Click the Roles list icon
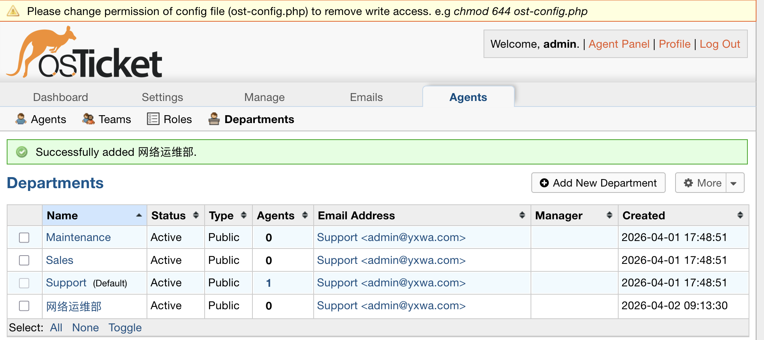The height and width of the screenshot is (340, 764). (153, 119)
